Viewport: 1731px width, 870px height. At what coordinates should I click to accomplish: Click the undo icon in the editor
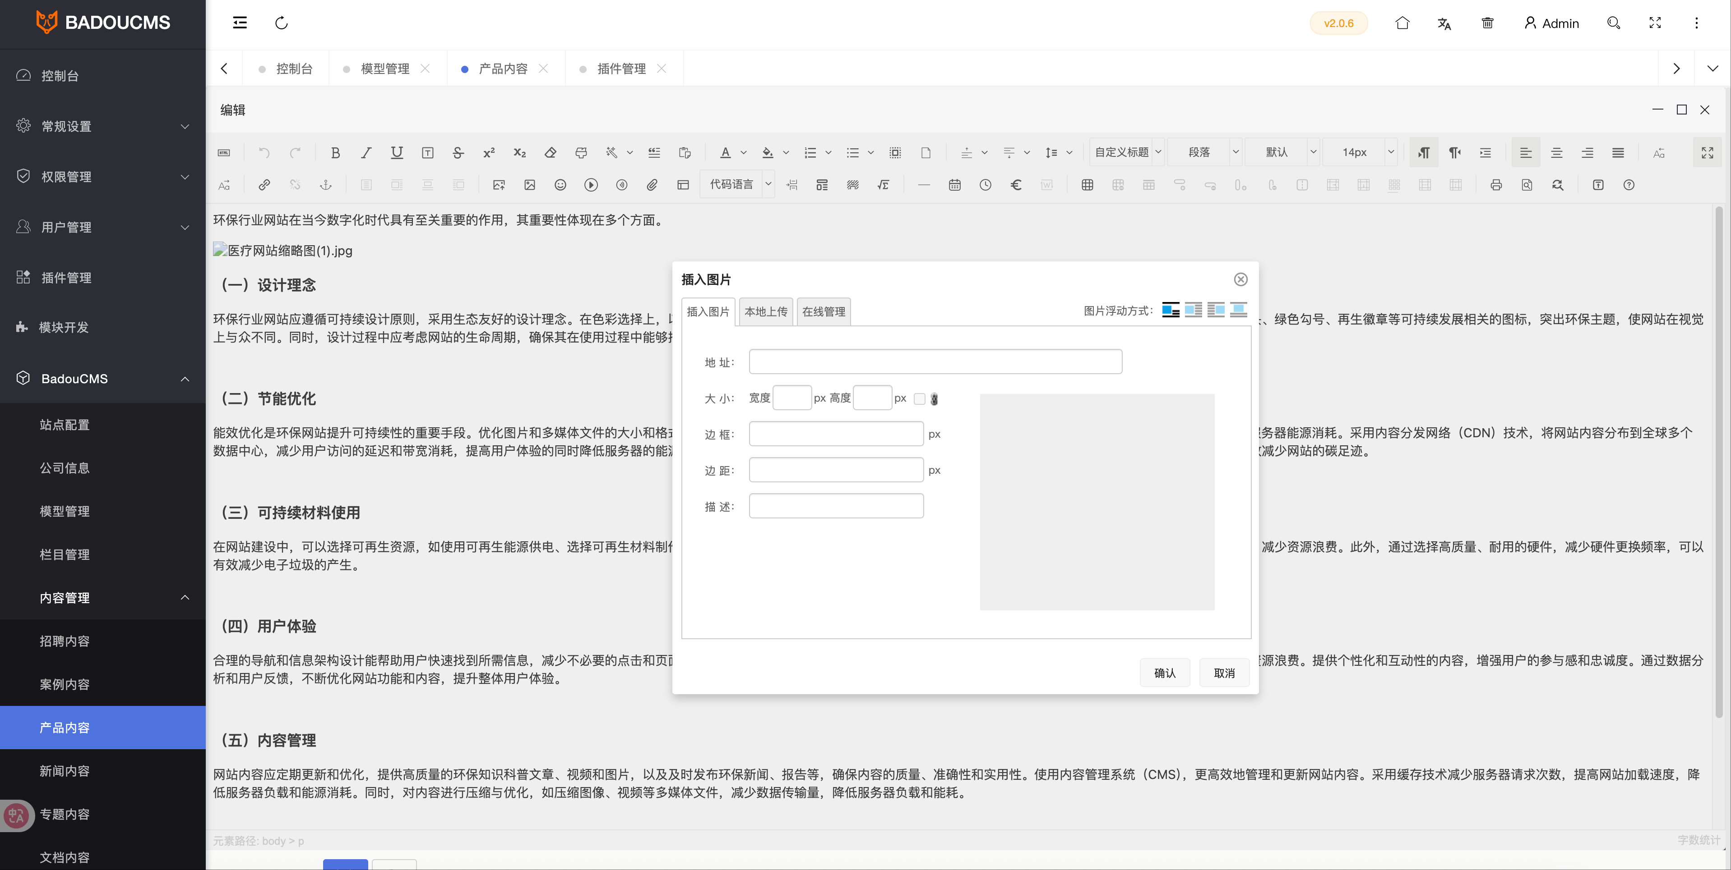pos(264,152)
